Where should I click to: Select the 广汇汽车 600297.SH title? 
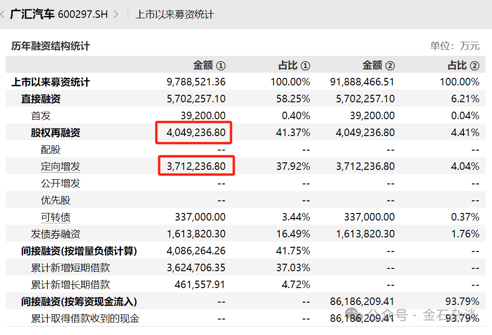pyautogui.click(x=59, y=15)
